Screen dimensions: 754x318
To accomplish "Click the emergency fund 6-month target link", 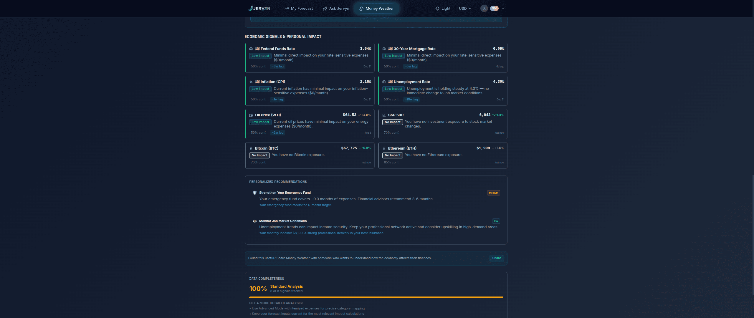I will click(x=295, y=205).
